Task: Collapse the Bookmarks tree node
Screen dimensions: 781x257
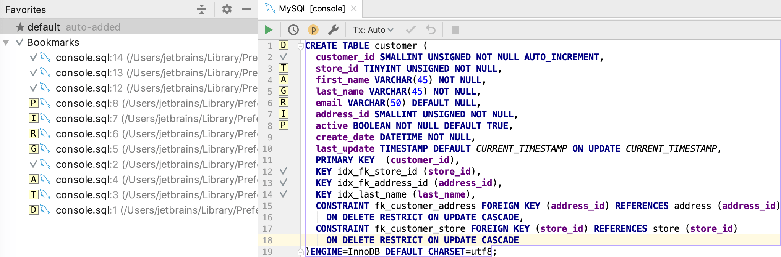Action: coord(6,42)
